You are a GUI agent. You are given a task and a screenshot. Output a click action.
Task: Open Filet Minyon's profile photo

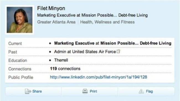click(19, 20)
